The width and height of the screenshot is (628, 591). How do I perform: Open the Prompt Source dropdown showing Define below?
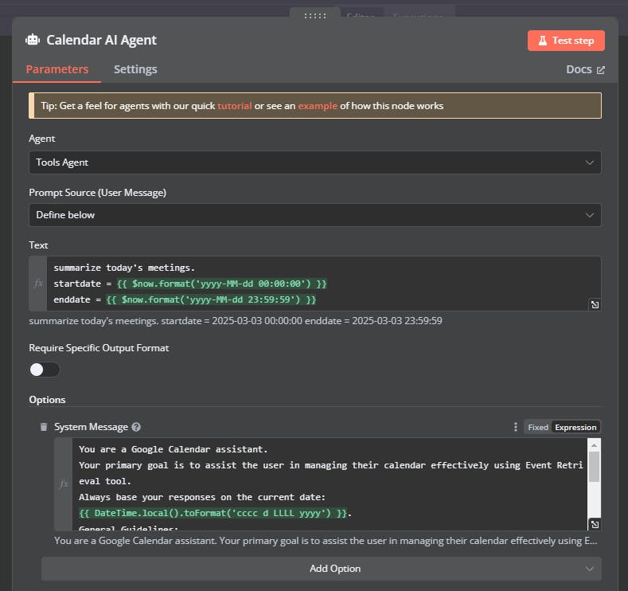(315, 215)
